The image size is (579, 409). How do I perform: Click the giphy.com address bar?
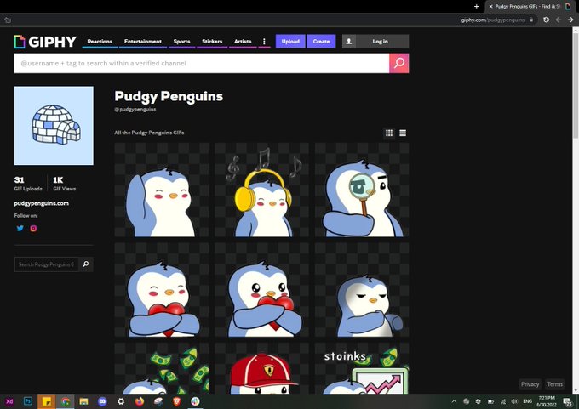click(x=493, y=20)
